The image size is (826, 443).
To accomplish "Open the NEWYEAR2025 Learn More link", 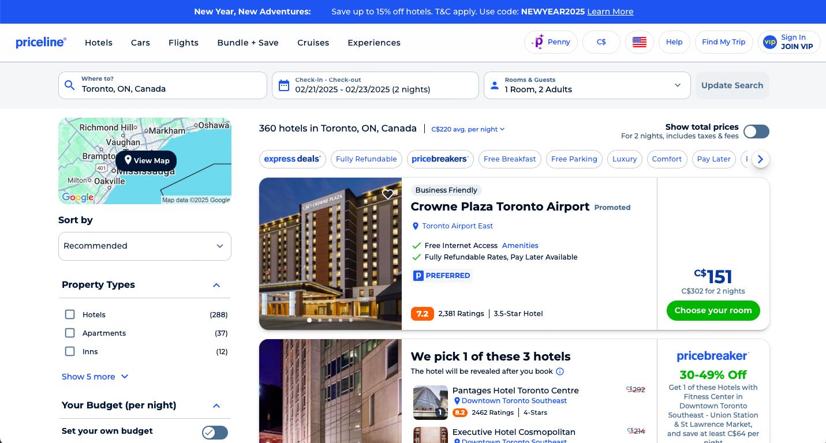I will (610, 12).
